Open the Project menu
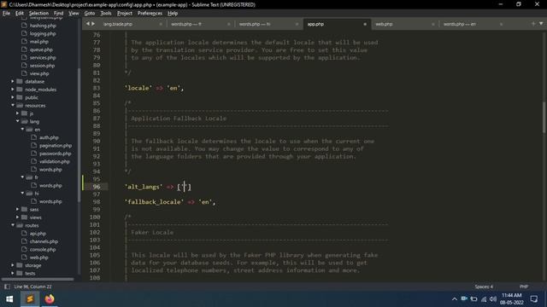Image resolution: width=547 pixels, height=307 pixels. pos(125,14)
